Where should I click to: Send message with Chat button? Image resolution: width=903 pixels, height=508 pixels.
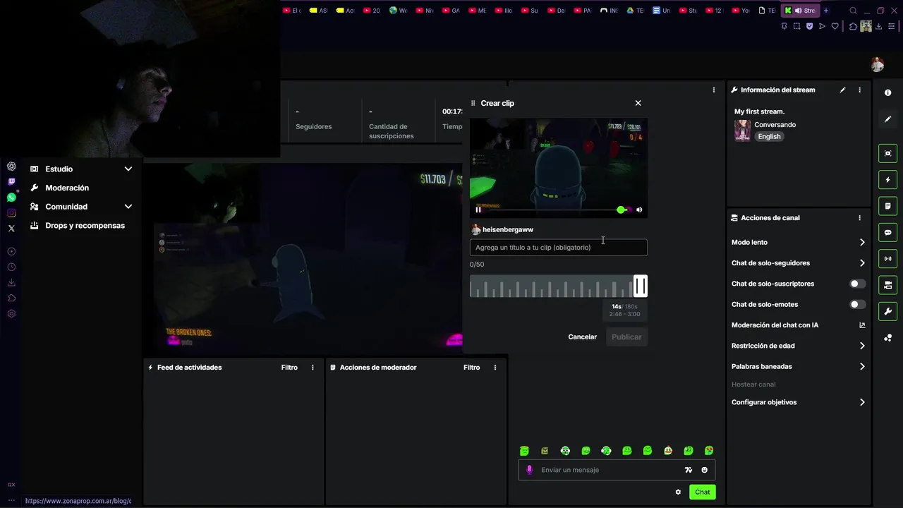pos(703,492)
